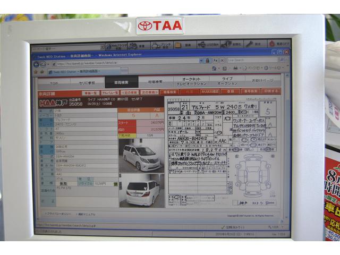This screenshot has height=255, width=340.
Task: Open the handwritten auction inspection sheet image
Action: (x=223, y=152)
